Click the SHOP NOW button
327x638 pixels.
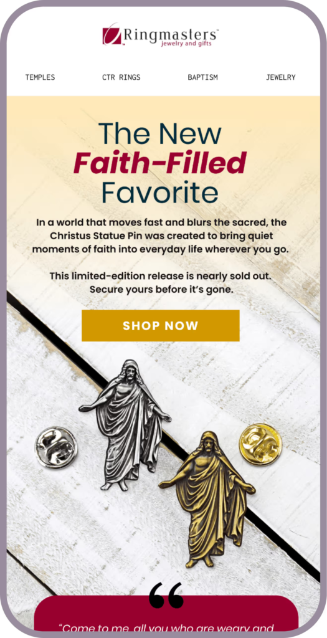pos(161,325)
